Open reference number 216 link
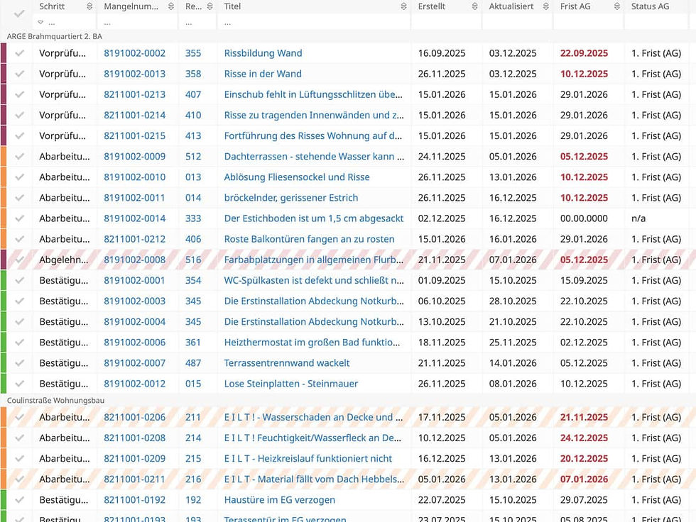696x522 pixels. click(x=193, y=479)
